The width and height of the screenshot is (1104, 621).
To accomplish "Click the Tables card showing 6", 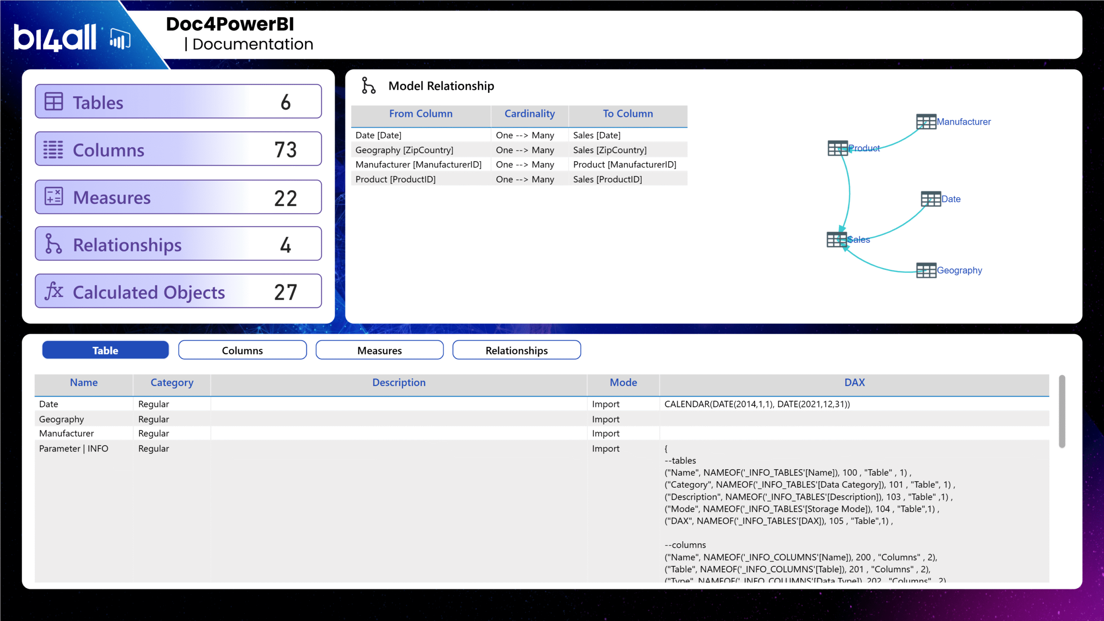I will [178, 101].
